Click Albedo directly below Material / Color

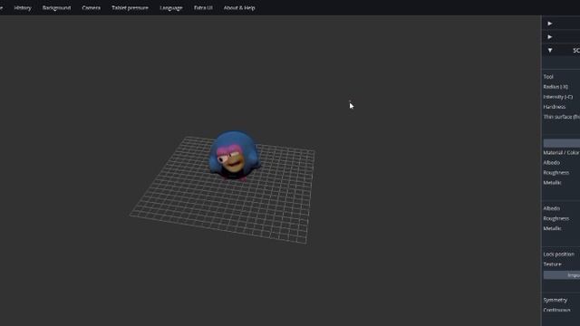(x=552, y=163)
